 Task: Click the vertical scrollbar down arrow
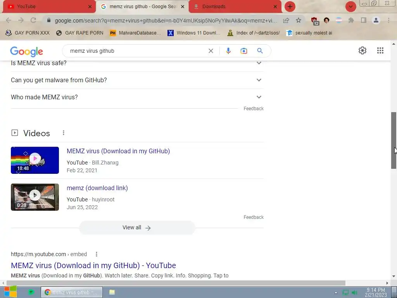click(x=394, y=276)
